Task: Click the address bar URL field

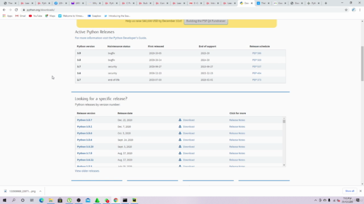Action: 183,10
